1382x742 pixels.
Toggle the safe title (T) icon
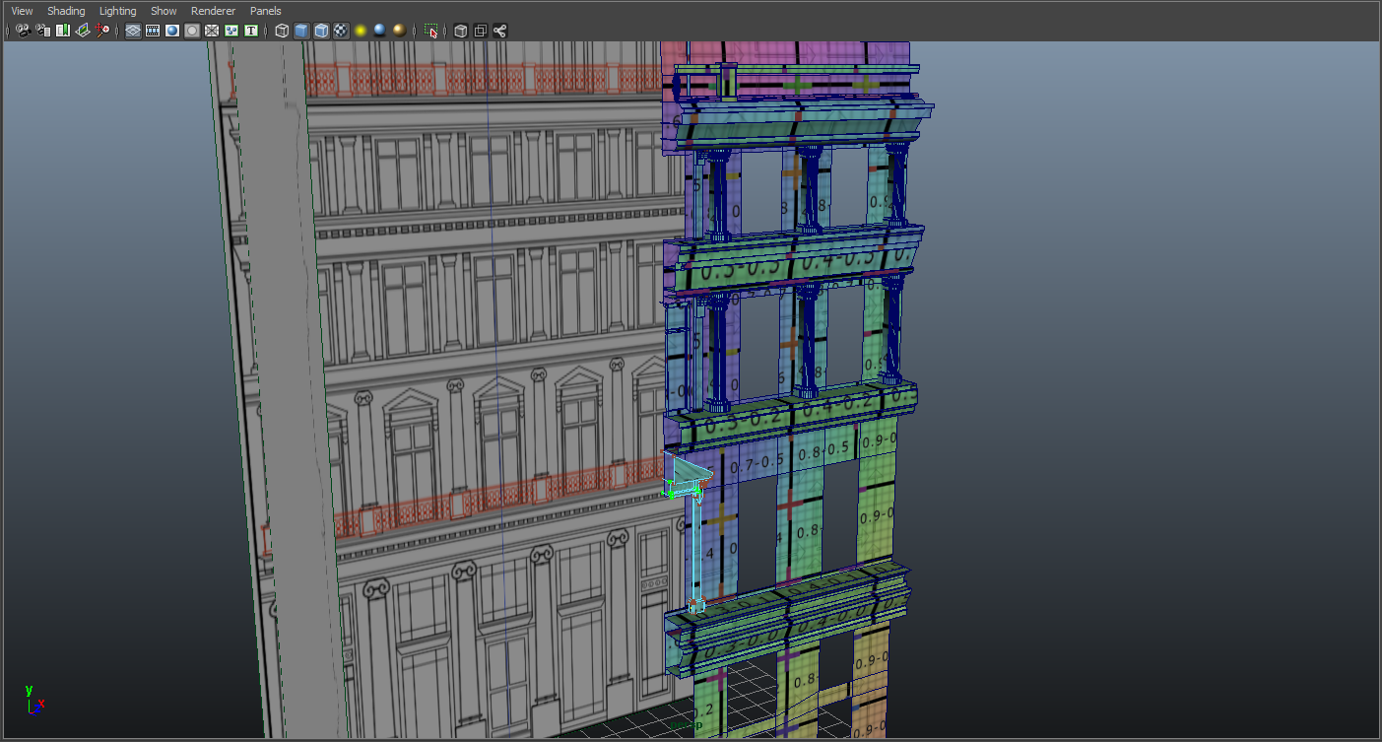(250, 30)
